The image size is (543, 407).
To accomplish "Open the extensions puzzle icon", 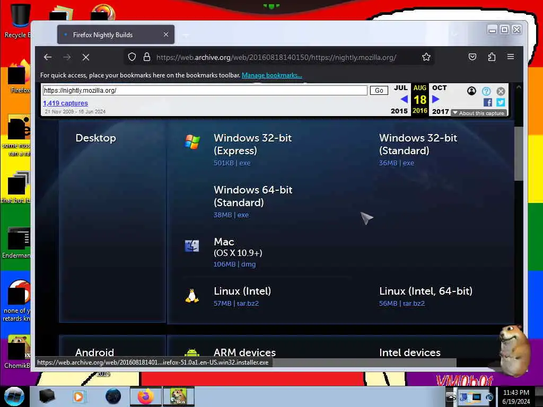I will click(492, 57).
